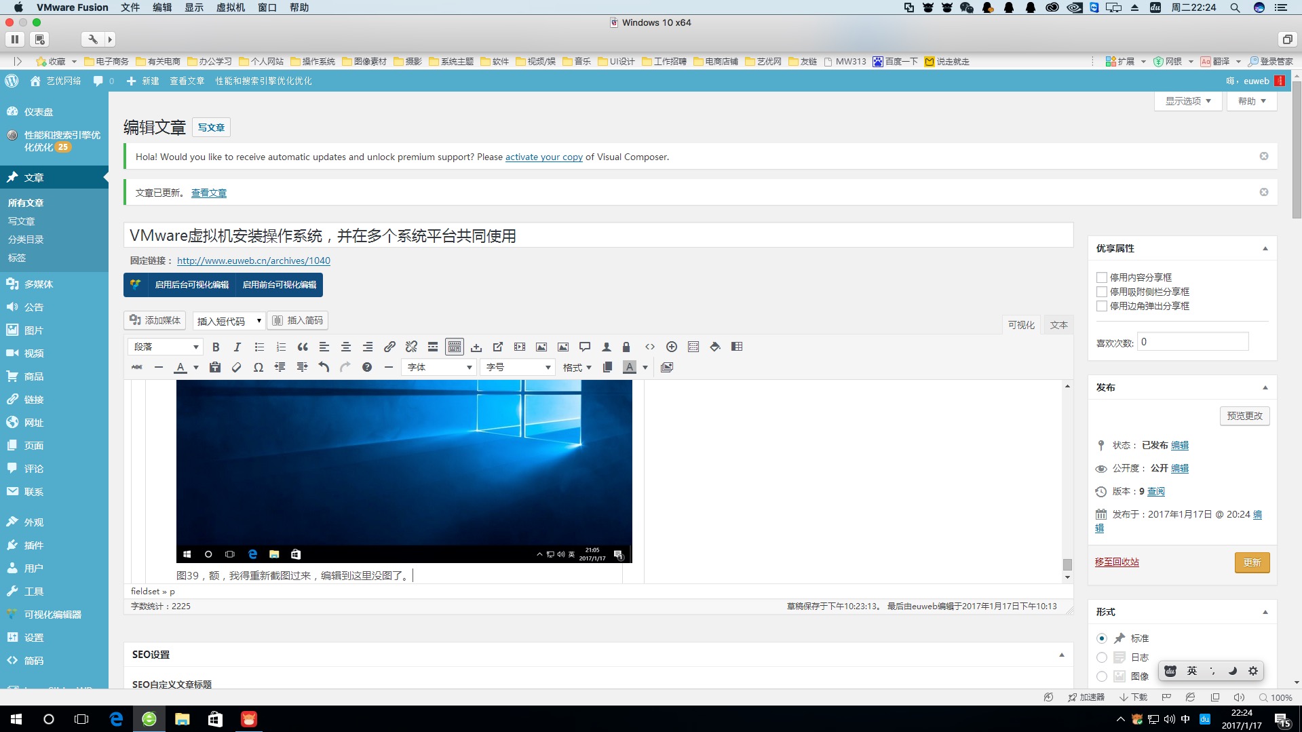1302x732 pixels.
Task: Check 停用吸附侧栏分享框 option
Action: 1102,292
